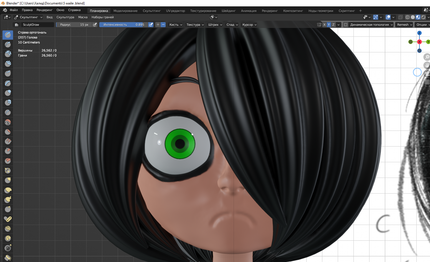Select the Inflate brush tool

click(x=8, y=93)
